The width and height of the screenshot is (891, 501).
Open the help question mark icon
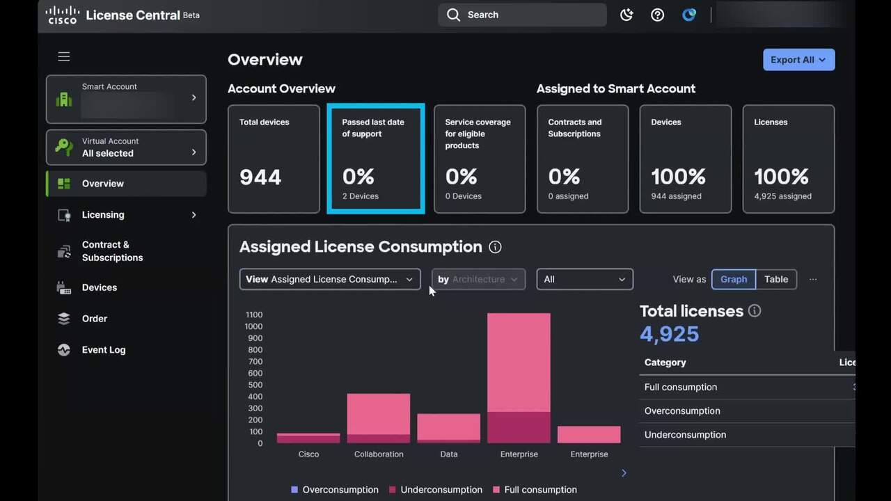tap(657, 15)
